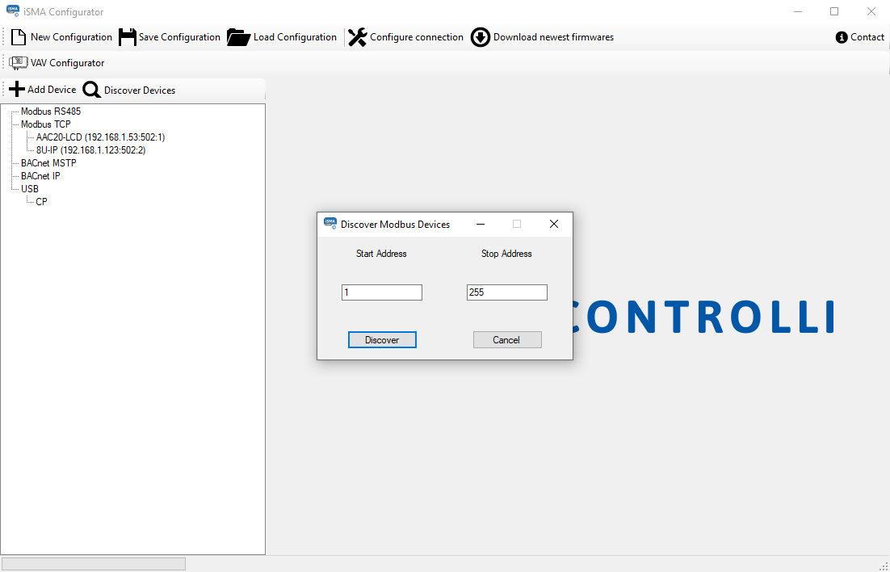890x572 pixels.
Task: Select the CP device under USB
Action: pyautogui.click(x=41, y=202)
